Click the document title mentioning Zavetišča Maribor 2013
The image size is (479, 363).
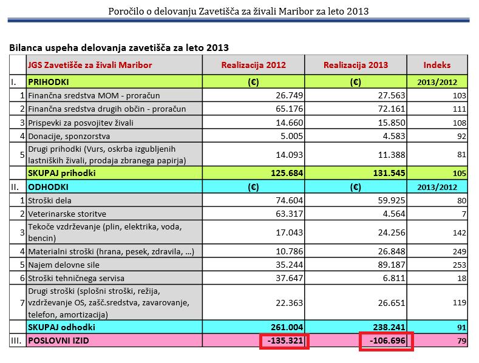(239, 10)
